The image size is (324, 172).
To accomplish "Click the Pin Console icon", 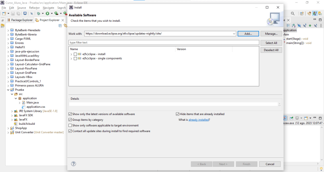I will (291, 118).
